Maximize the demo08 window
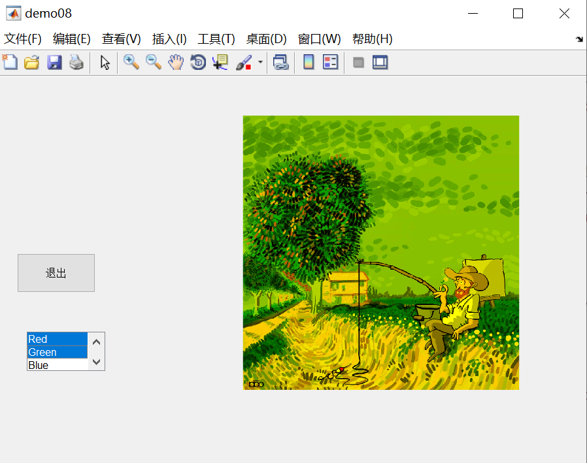 tap(518, 14)
